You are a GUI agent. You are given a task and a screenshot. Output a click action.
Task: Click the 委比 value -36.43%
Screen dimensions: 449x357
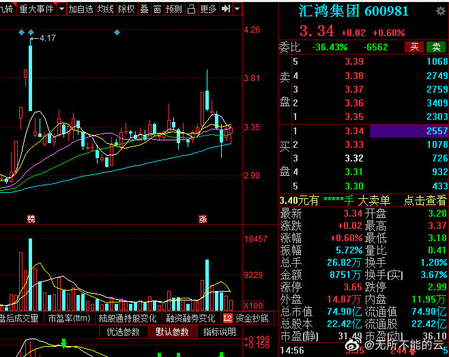pos(330,47)
